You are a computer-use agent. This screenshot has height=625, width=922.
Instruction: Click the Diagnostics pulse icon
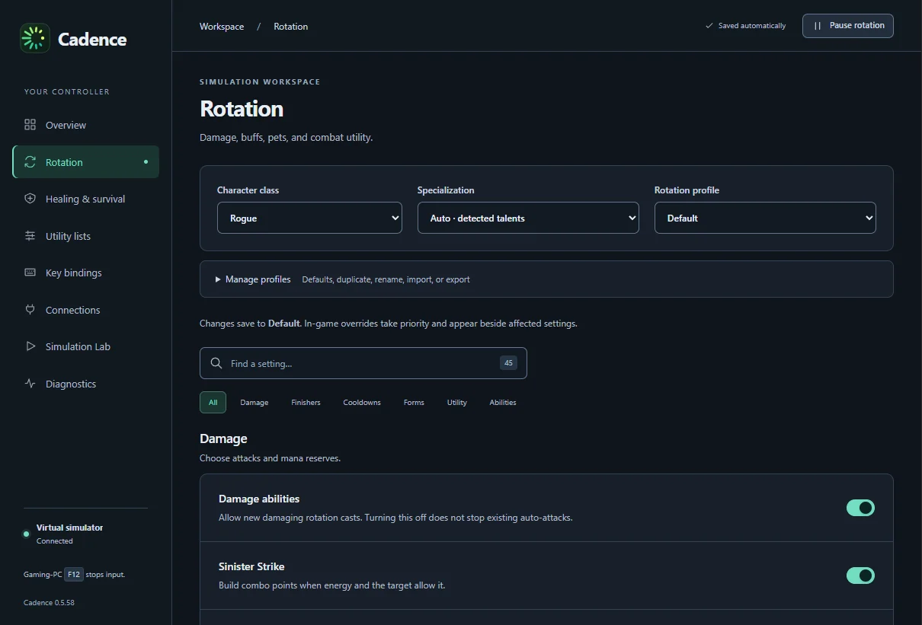click(x=30, y=384)
